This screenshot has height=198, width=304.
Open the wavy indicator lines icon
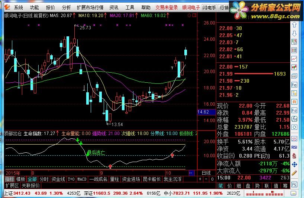(x=294, y=139)
